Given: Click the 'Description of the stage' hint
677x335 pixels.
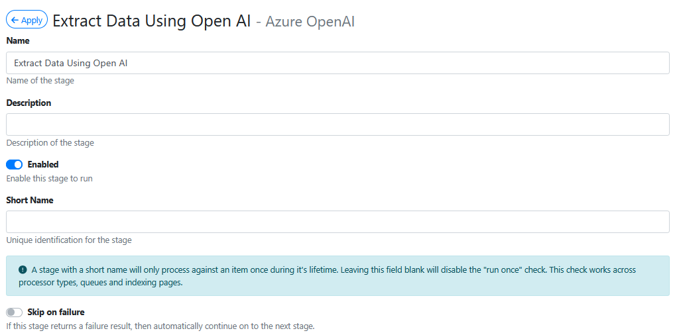Looking at the screenshot, I should (50, 142).
